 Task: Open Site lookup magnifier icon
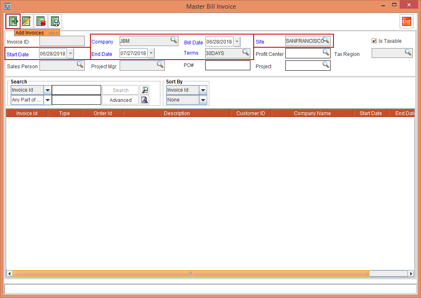point(326,40)
